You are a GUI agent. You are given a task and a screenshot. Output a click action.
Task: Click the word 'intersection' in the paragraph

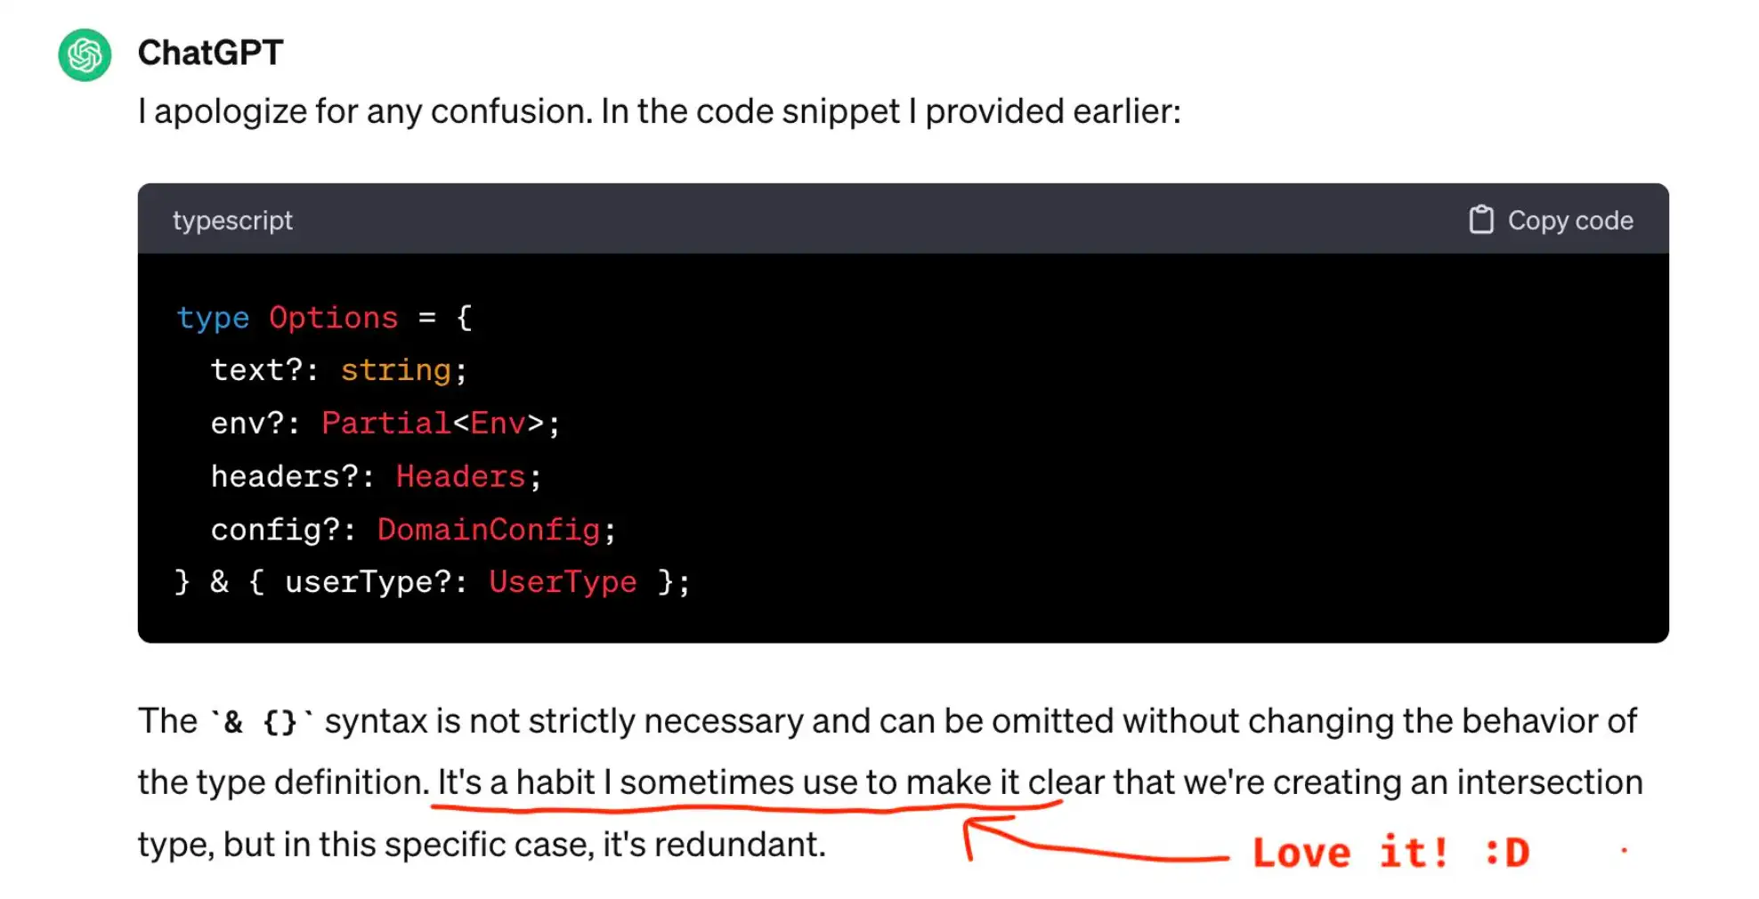point(1549,782)
